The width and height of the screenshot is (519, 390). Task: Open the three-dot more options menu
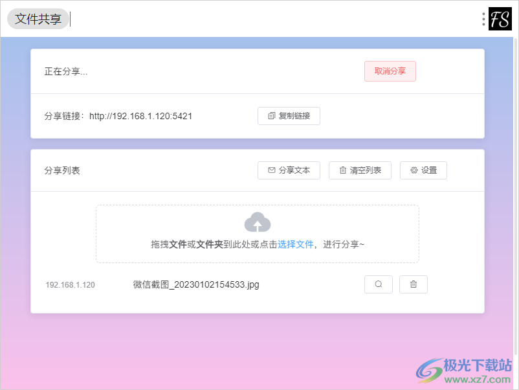point(483,19)
